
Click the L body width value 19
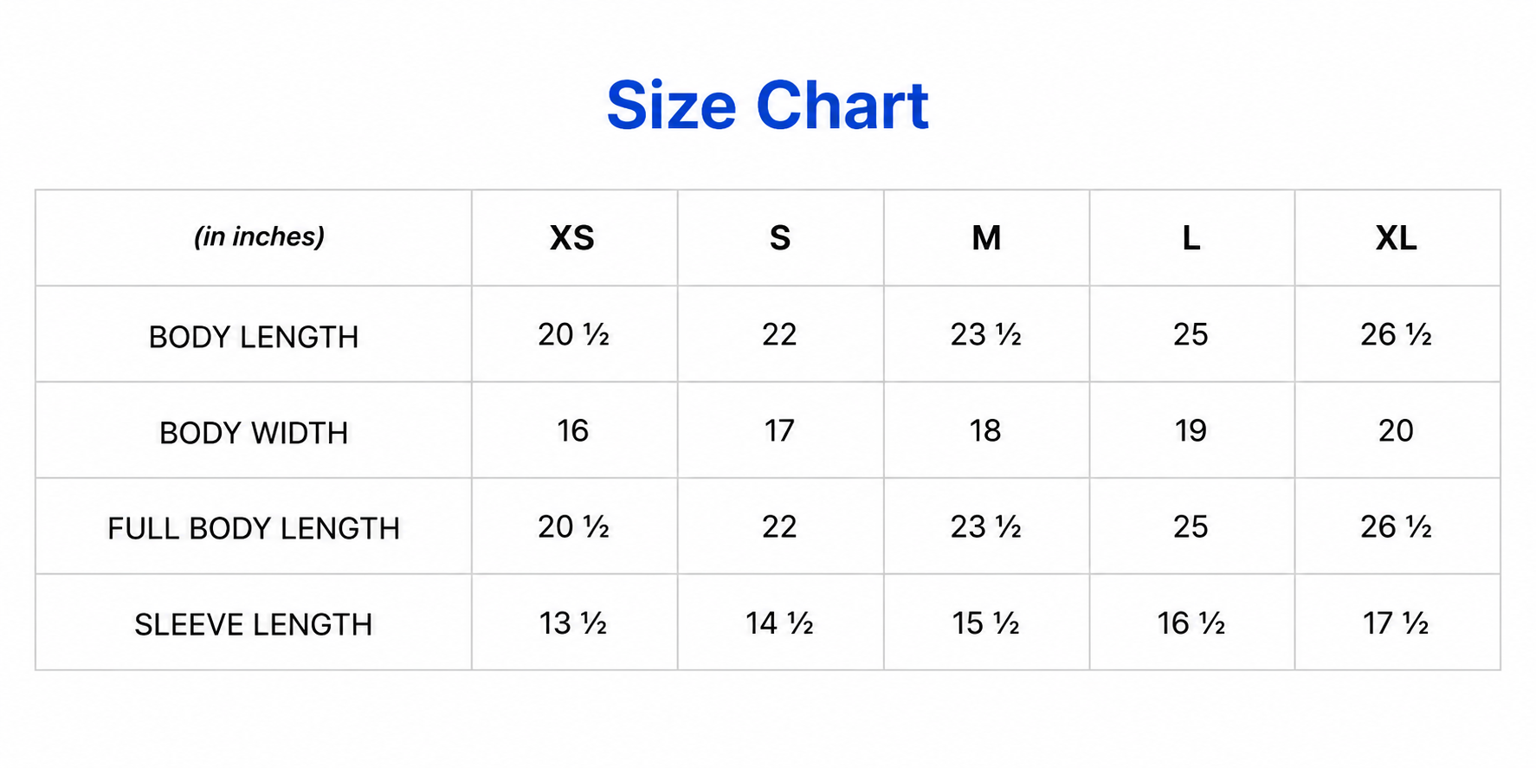pyautogui.click(x=1191, y=430)
